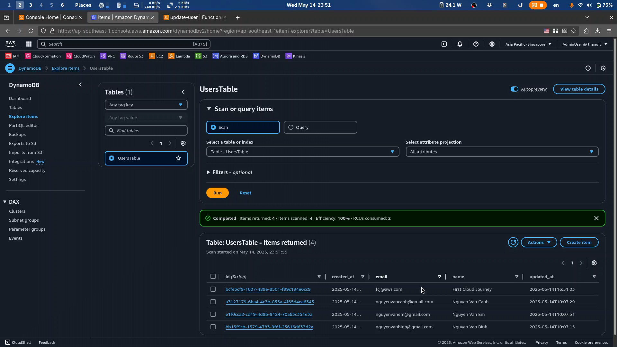Viewport: 617px width, 347px height.
Task: Open Tables list preferences gear
Action: 183,144
